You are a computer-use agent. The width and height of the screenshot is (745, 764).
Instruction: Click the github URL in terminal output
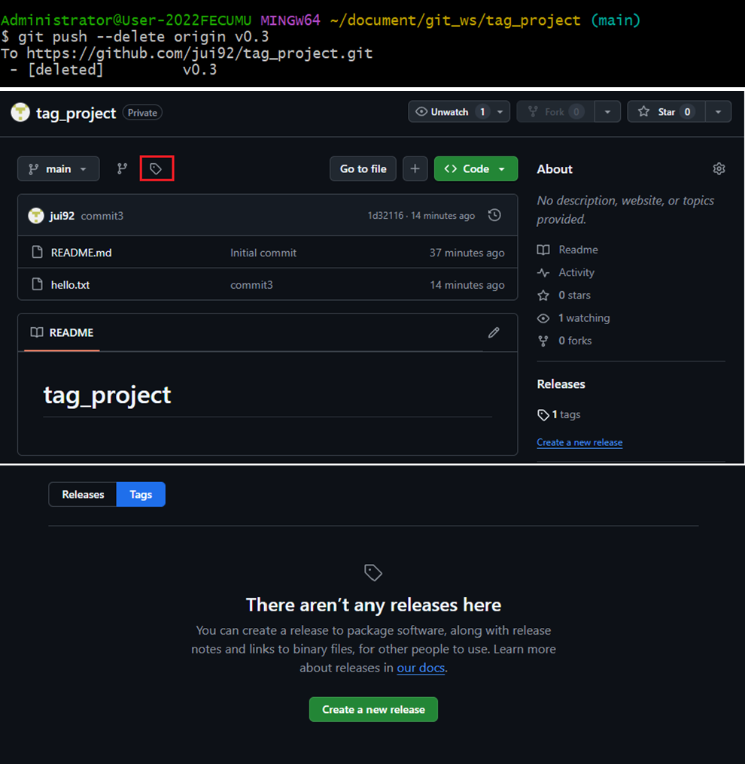coord(199,53)
